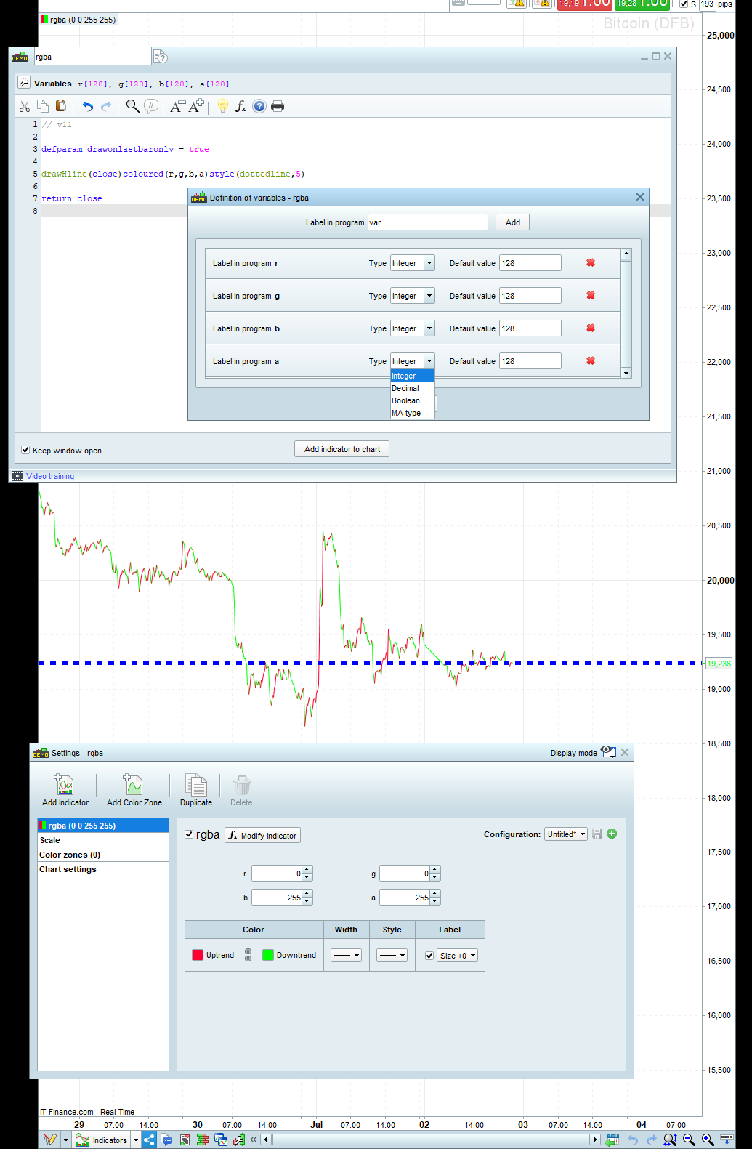Delete variable a with red X
752x1149 pixels.
click(591, 360)
